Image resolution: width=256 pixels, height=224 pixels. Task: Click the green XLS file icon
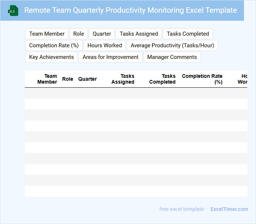point(13,11)
